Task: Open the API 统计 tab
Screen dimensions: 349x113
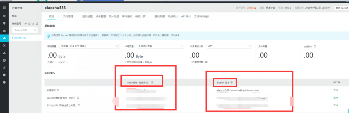Action: point(186,17)
